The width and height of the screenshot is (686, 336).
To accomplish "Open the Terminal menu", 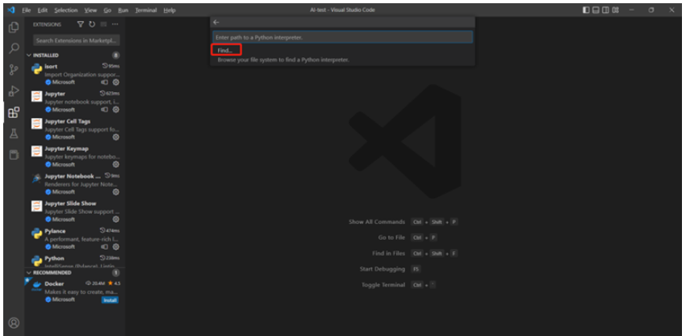I will 147,10.
